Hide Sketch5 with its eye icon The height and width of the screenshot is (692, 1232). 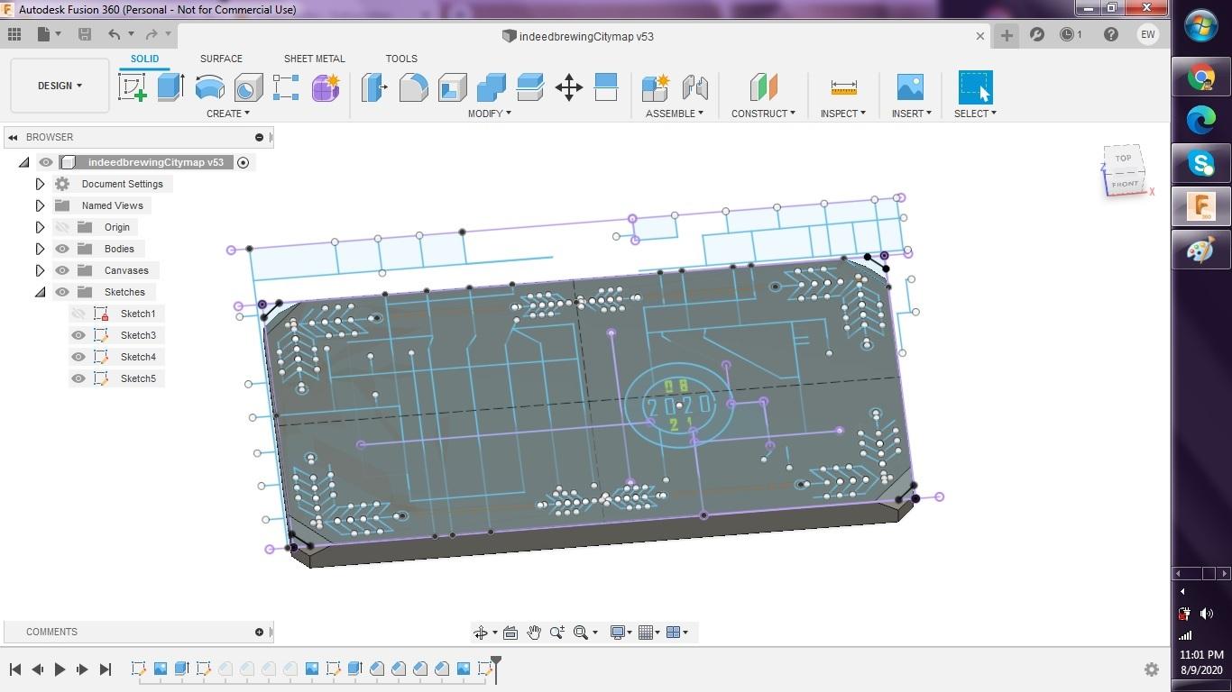(x=78, y=378)
